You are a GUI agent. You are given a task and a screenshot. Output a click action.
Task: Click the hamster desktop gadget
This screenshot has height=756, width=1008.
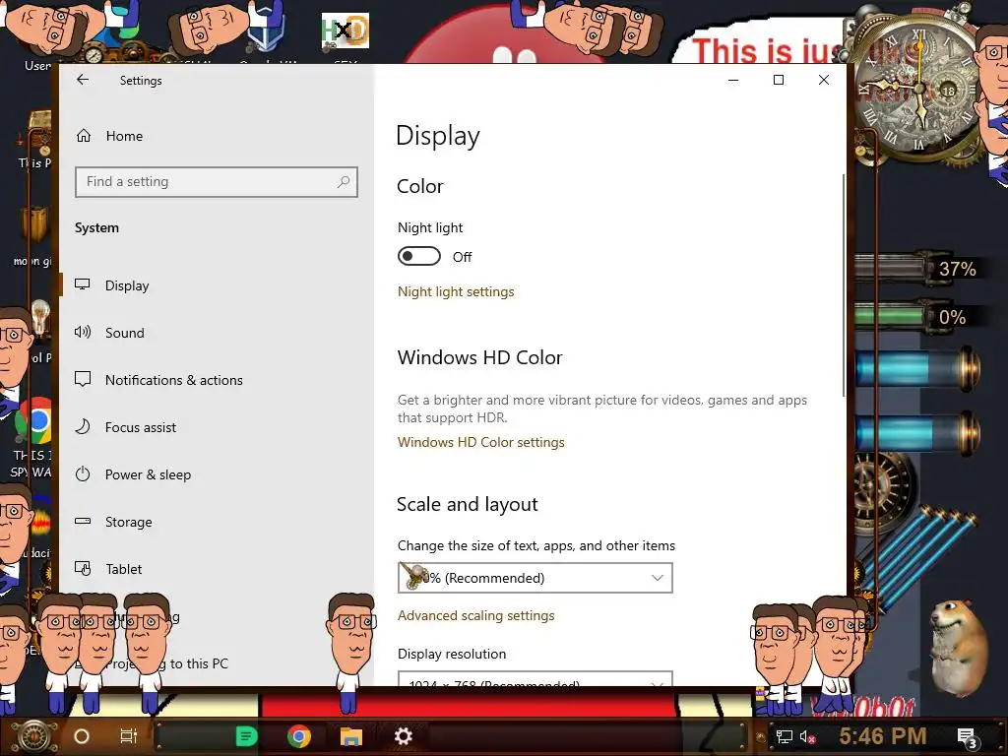click(x=959, y=648)
